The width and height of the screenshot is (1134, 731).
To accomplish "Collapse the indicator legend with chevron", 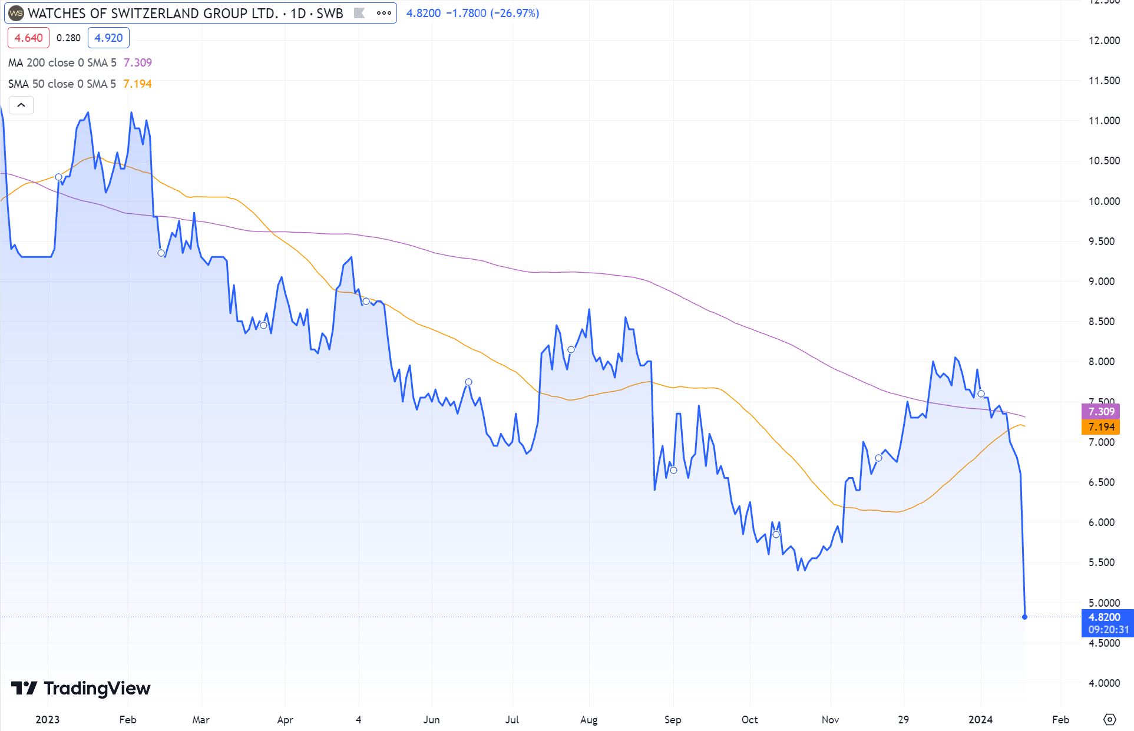I will (21, 105).
